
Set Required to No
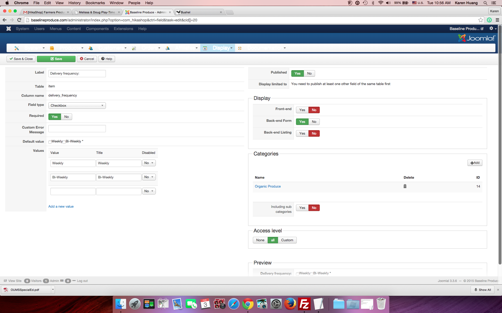click(x=66, y=117)
